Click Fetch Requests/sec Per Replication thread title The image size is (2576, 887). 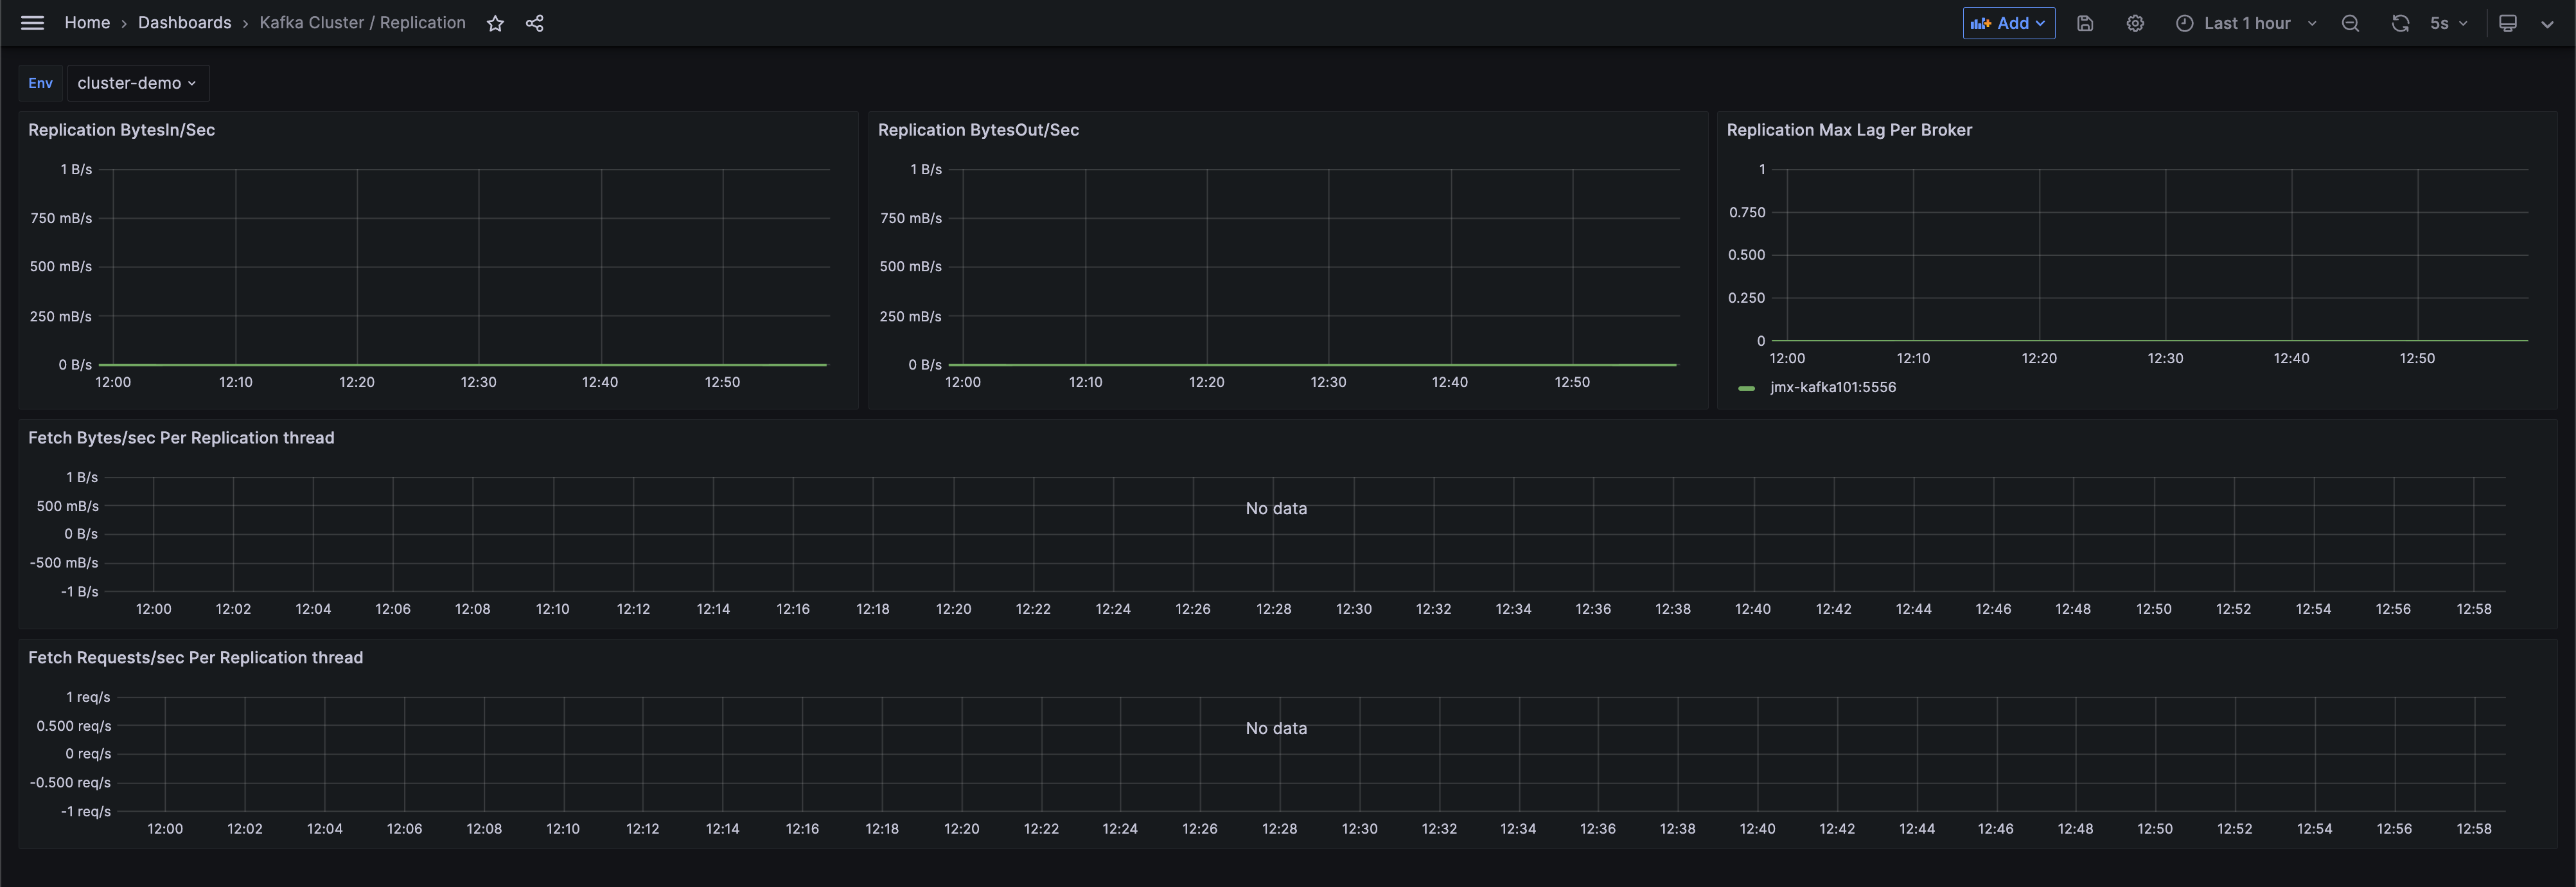point(195,658)
